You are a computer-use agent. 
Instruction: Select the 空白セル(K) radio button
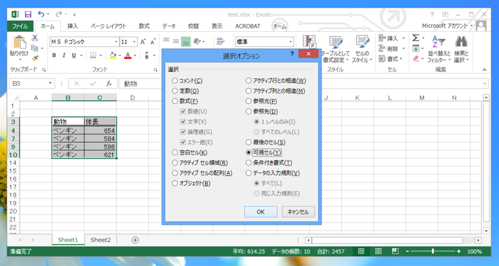[175, 152]
